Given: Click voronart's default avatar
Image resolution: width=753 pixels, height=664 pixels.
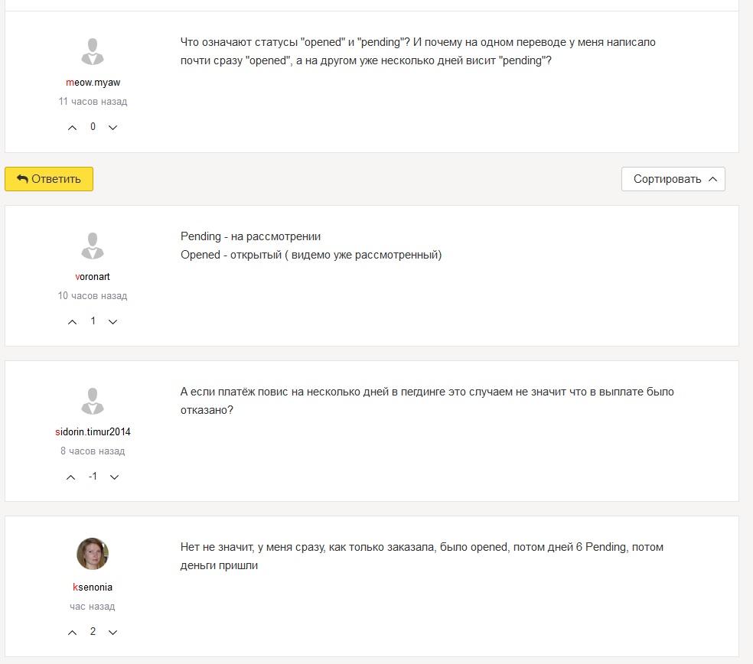Looking at the screenshot, I should point(93,246).
